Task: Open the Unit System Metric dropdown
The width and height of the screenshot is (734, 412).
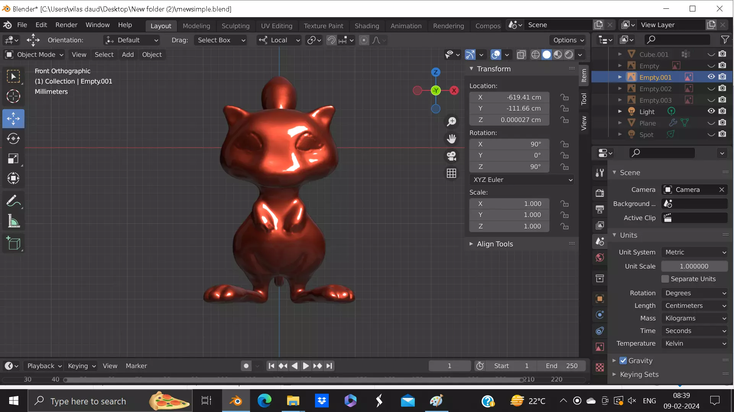Action: click(x=695, y=252)
